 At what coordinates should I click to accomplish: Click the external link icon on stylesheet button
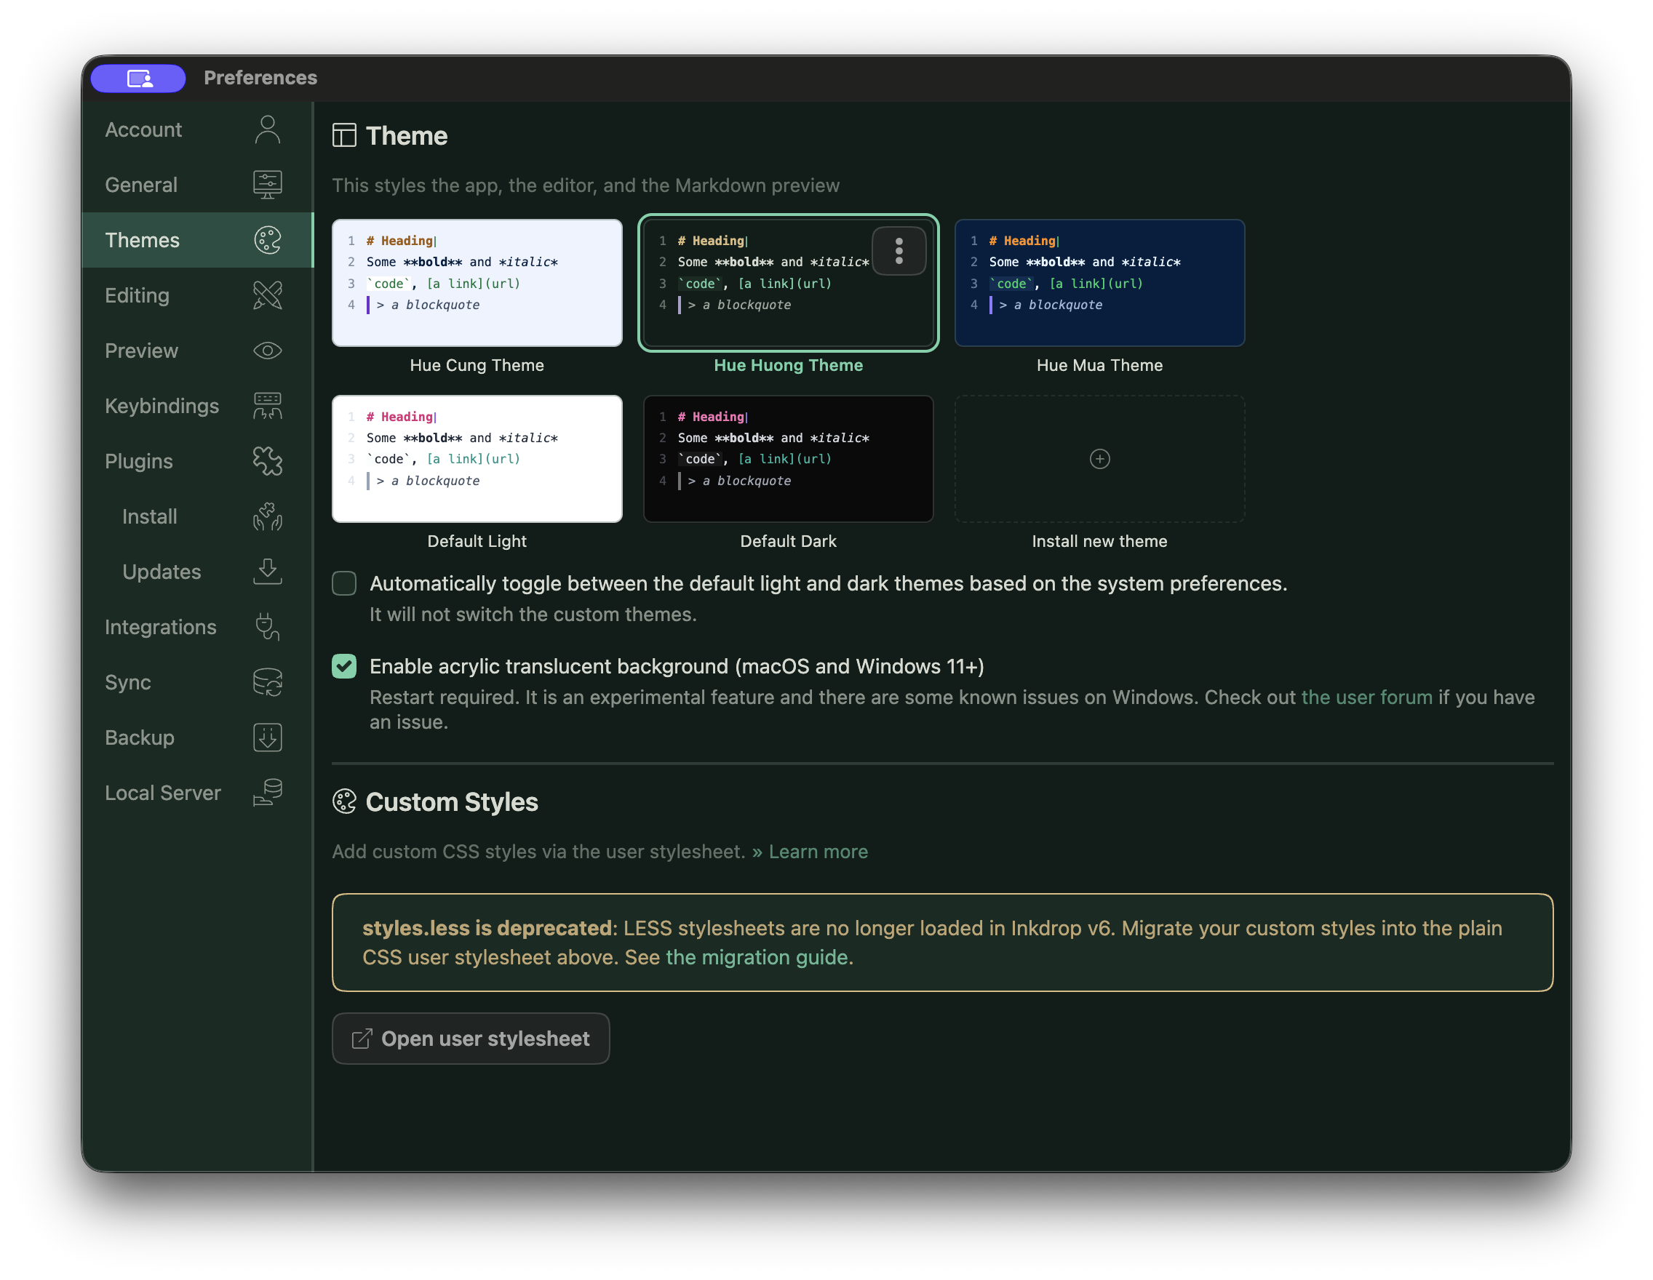tap(362, 1038)
